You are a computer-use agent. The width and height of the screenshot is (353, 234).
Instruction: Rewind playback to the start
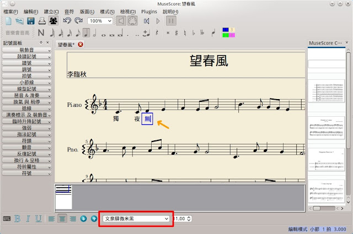coord(147,21)
